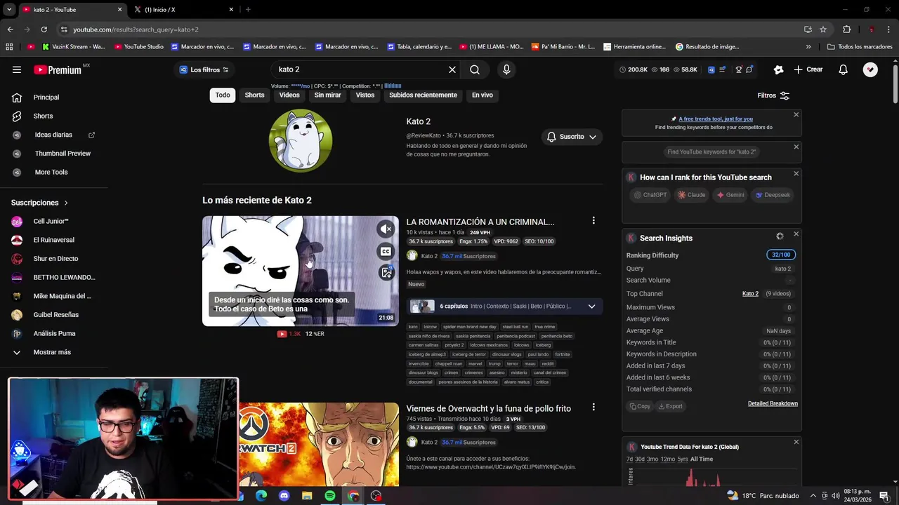Screen dimensions: 899x505
Task: Click the YouTube Premium logo
Action: [x=58, y=69]
